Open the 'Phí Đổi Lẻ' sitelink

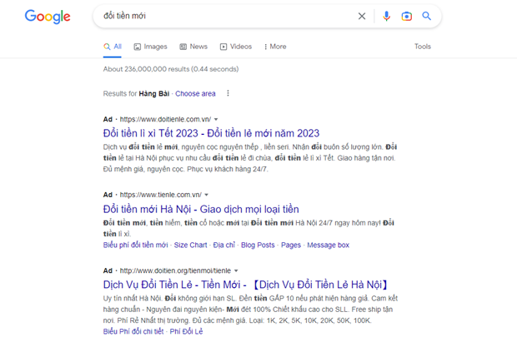pos(186,331)
